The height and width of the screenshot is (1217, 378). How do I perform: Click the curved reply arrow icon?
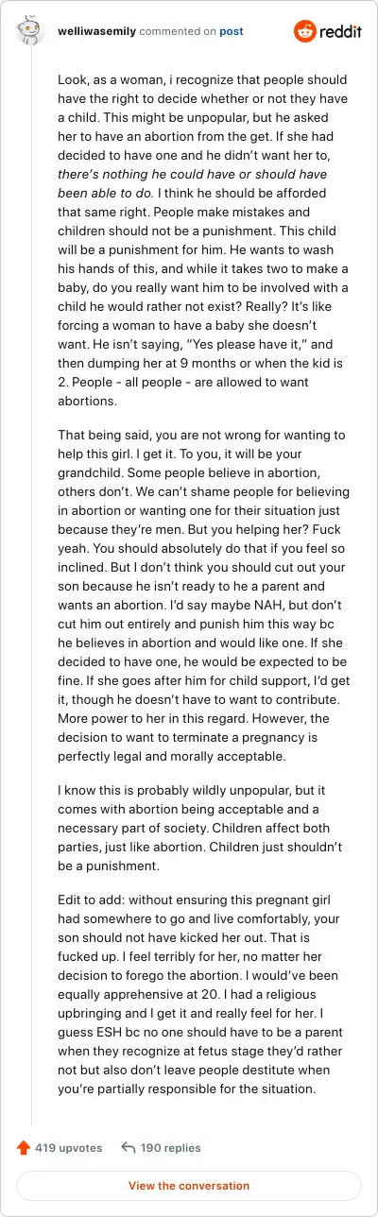[129, 1148]
